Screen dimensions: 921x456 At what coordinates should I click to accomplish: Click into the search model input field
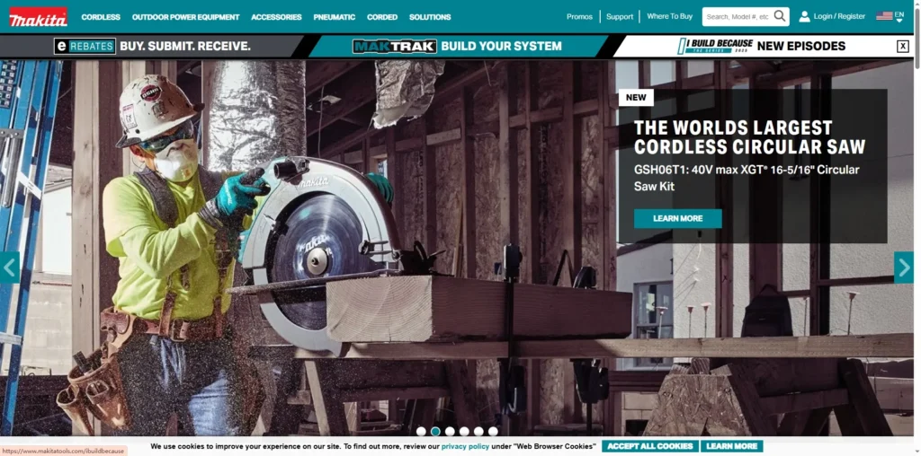[737, 17]
